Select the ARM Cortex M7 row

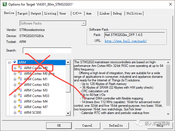36,107
